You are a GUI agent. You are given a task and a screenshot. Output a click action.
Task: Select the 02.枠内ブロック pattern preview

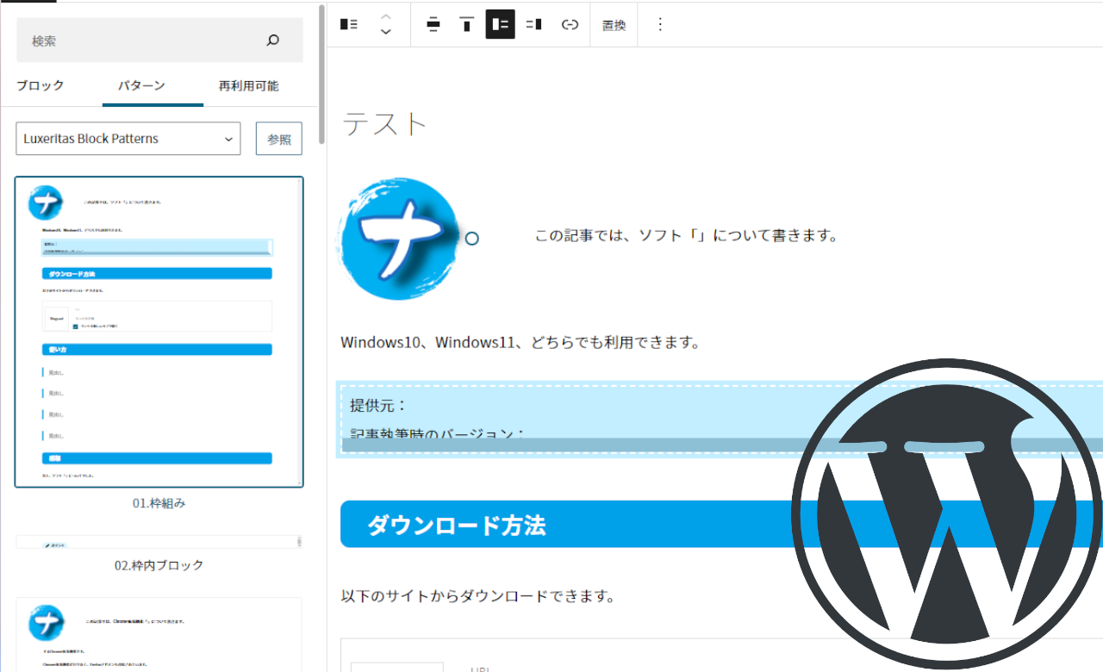(x=159, y=543)
